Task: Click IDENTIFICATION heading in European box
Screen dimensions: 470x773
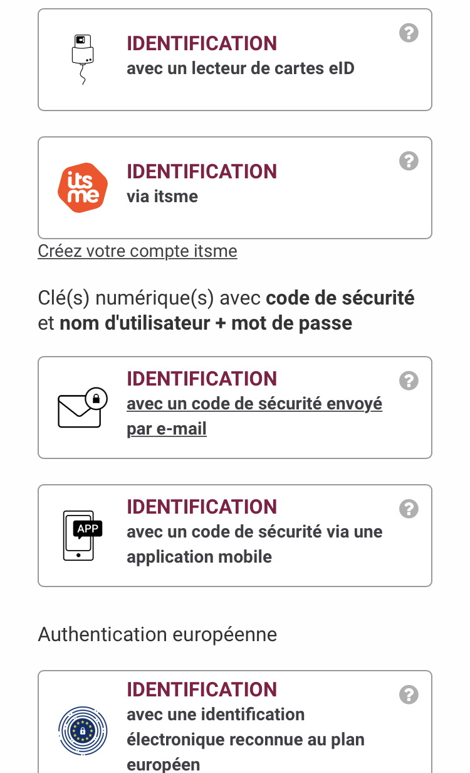Action: 201,689
